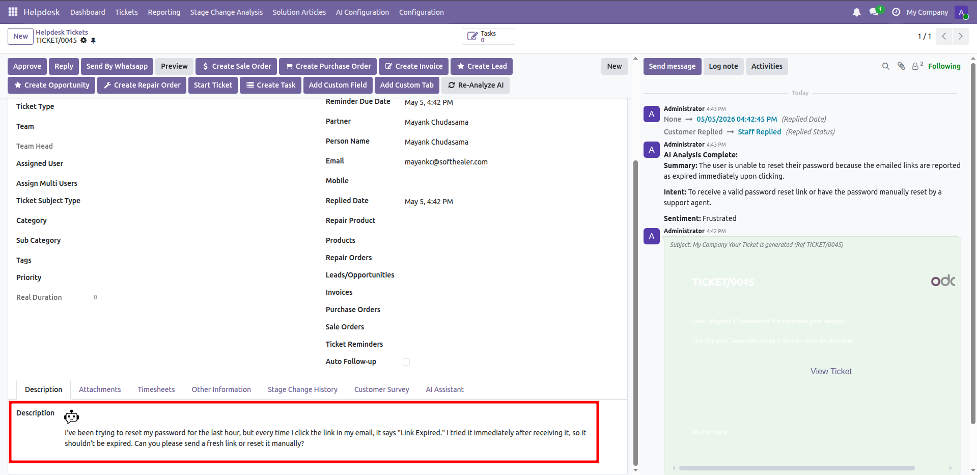977x475 pixels.
Task: Click Send By Whatsapp button
Action: point(117,66)
